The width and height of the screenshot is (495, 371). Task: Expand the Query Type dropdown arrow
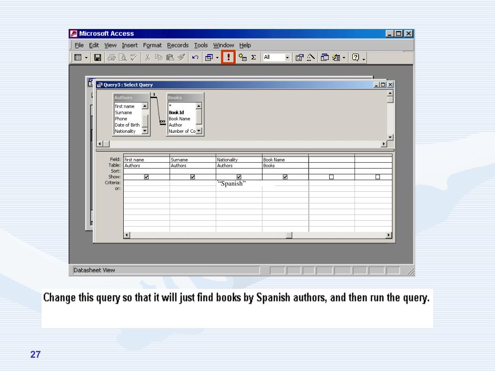tap(217, 58)
